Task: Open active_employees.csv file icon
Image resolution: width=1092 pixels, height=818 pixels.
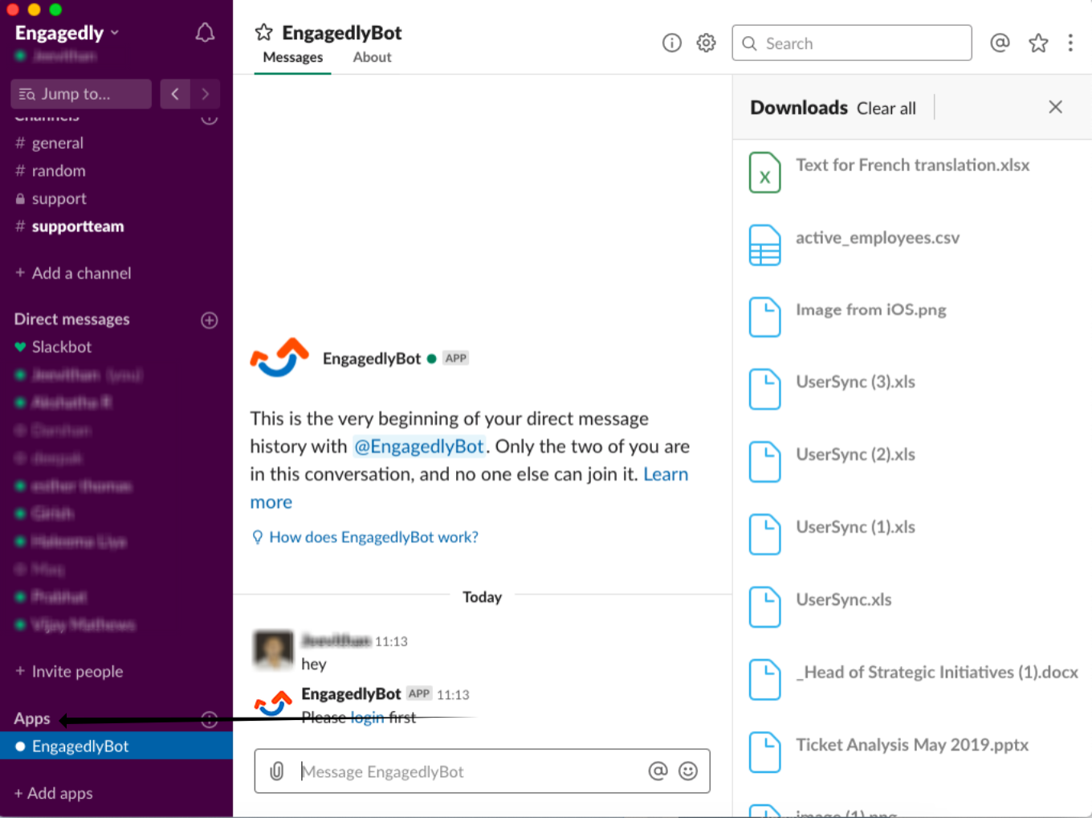Action: tap(764, 245)
